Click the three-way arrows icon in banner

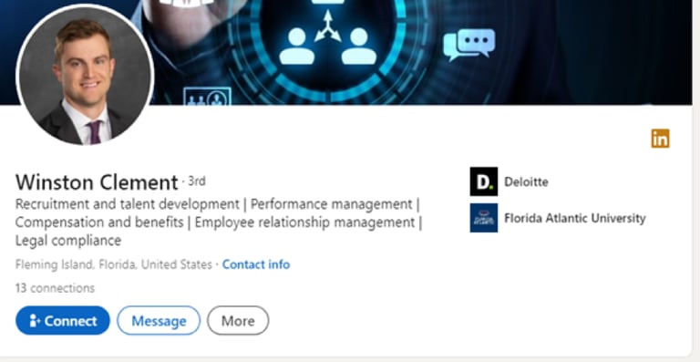tap(328, 26)
